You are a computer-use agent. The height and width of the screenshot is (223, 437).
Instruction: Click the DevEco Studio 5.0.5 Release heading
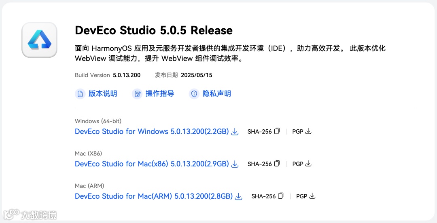click(154, 30)
